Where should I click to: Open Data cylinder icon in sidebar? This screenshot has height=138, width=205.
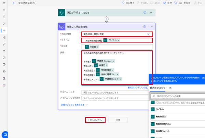4,51
